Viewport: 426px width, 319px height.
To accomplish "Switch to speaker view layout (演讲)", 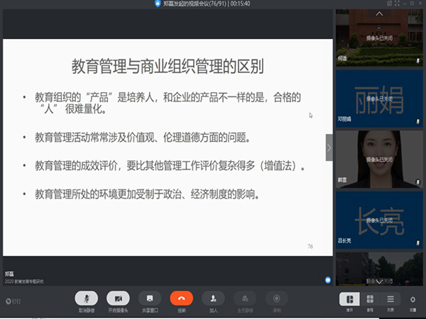I will coord(349,299).
